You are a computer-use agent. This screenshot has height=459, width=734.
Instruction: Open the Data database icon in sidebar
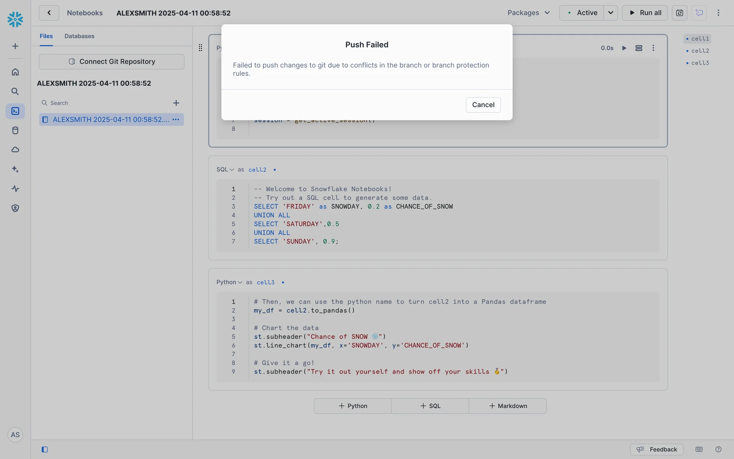(x=15, y=130)
